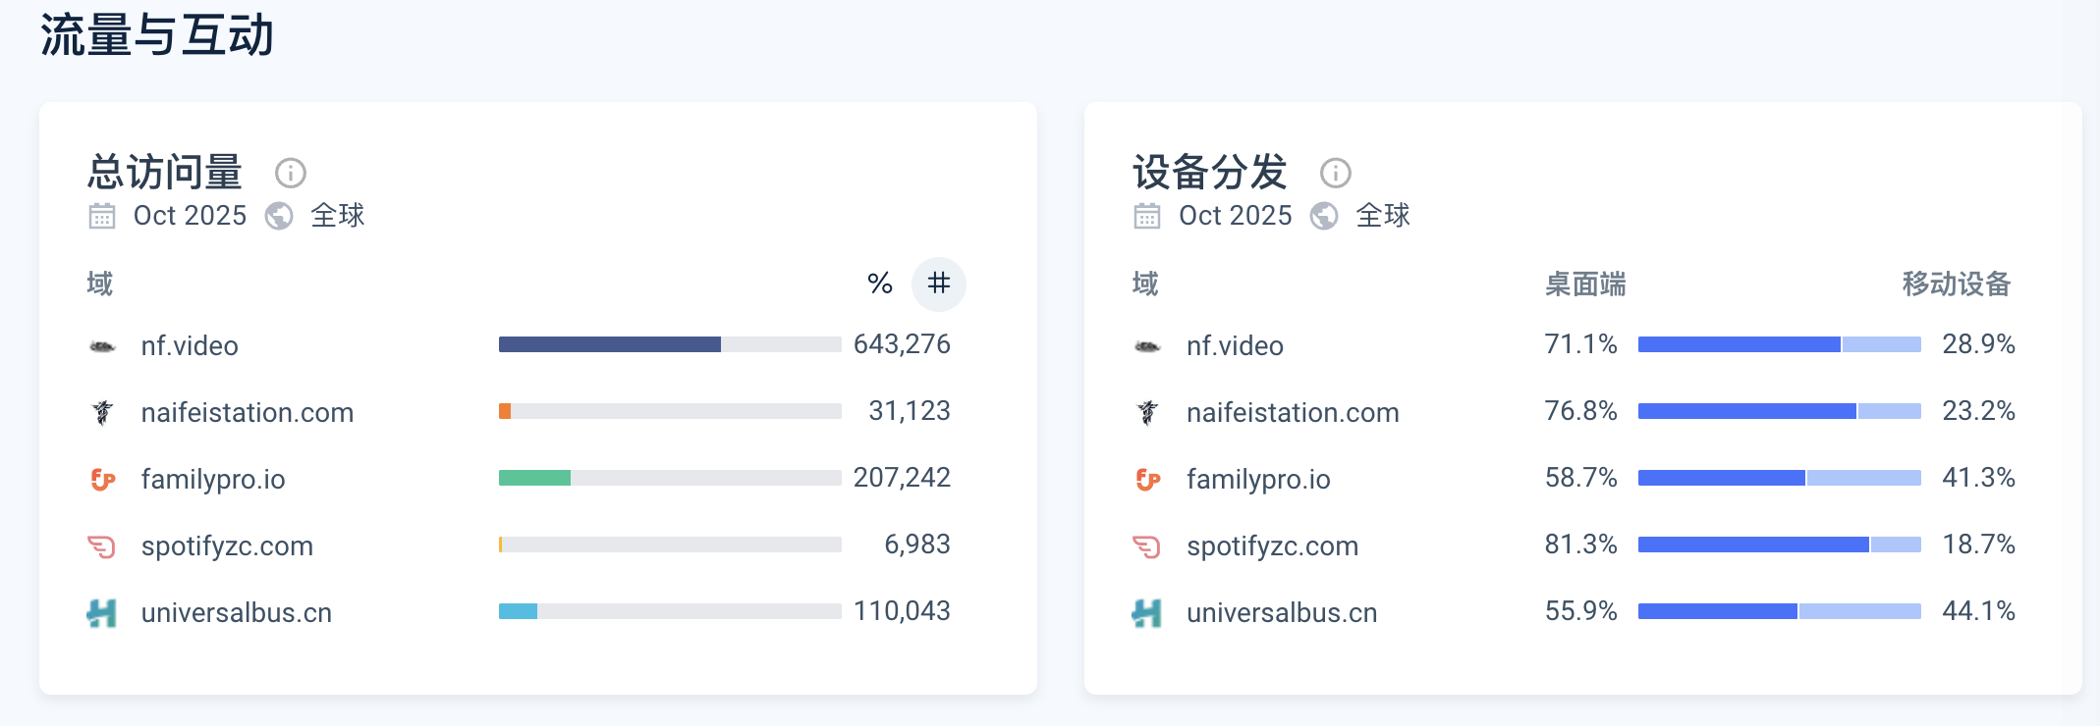Click Oct 2025 date in 总访问量 card

coord(191,216)
